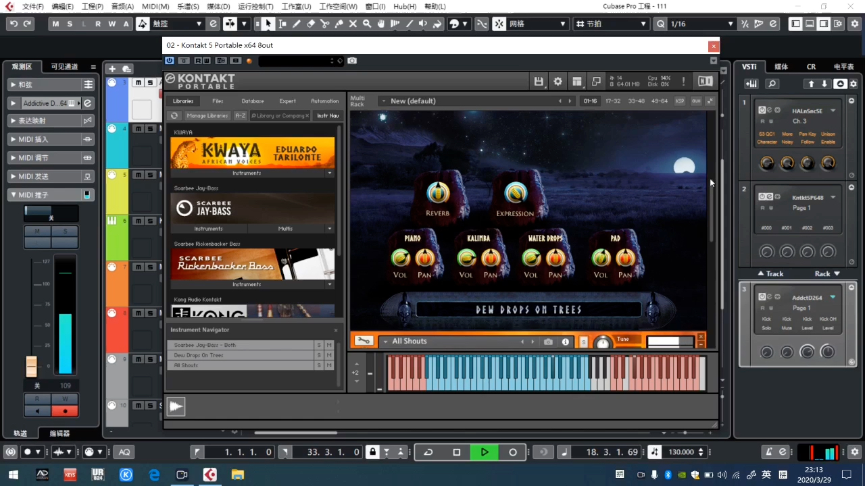Click the Kalimba Vol knob
Image resolution: width=865 pixels, height=486 pixels.
pyautogui.click(x=466, y=257)
